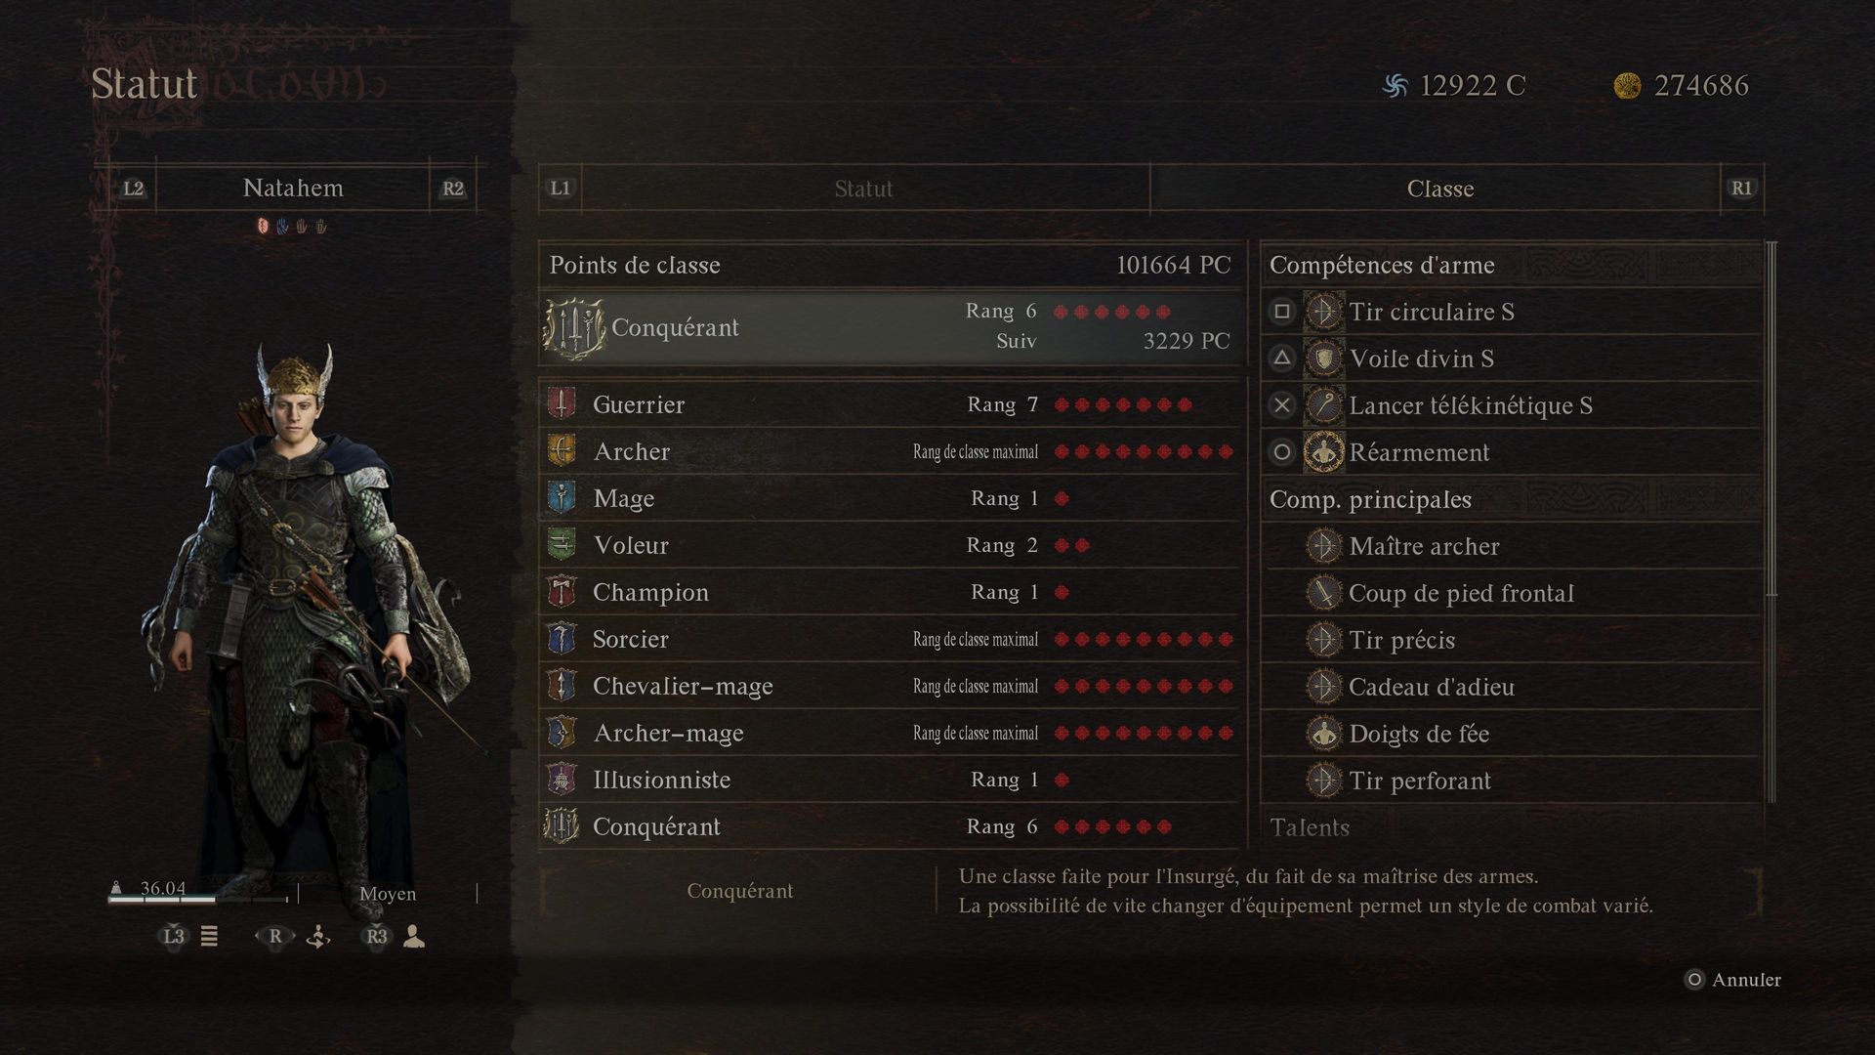1875x1055 pixels.
Task: Open the Classe tab
Action: pyautogui.click(x=1439, y=189)
